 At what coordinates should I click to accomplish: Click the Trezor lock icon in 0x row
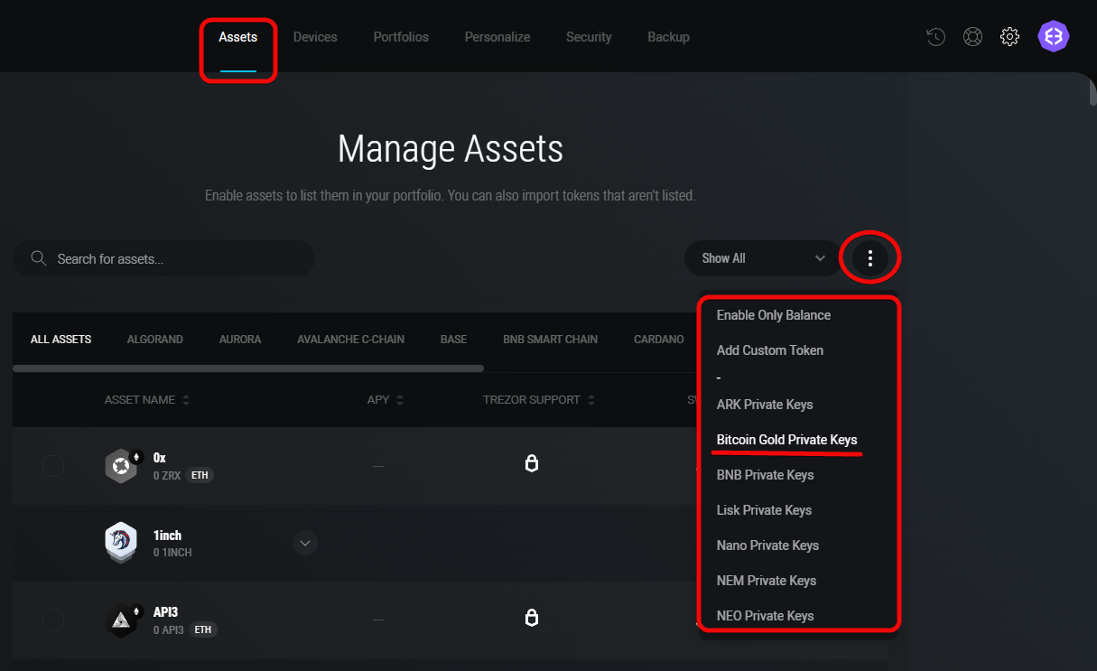(x=532, y=463)
